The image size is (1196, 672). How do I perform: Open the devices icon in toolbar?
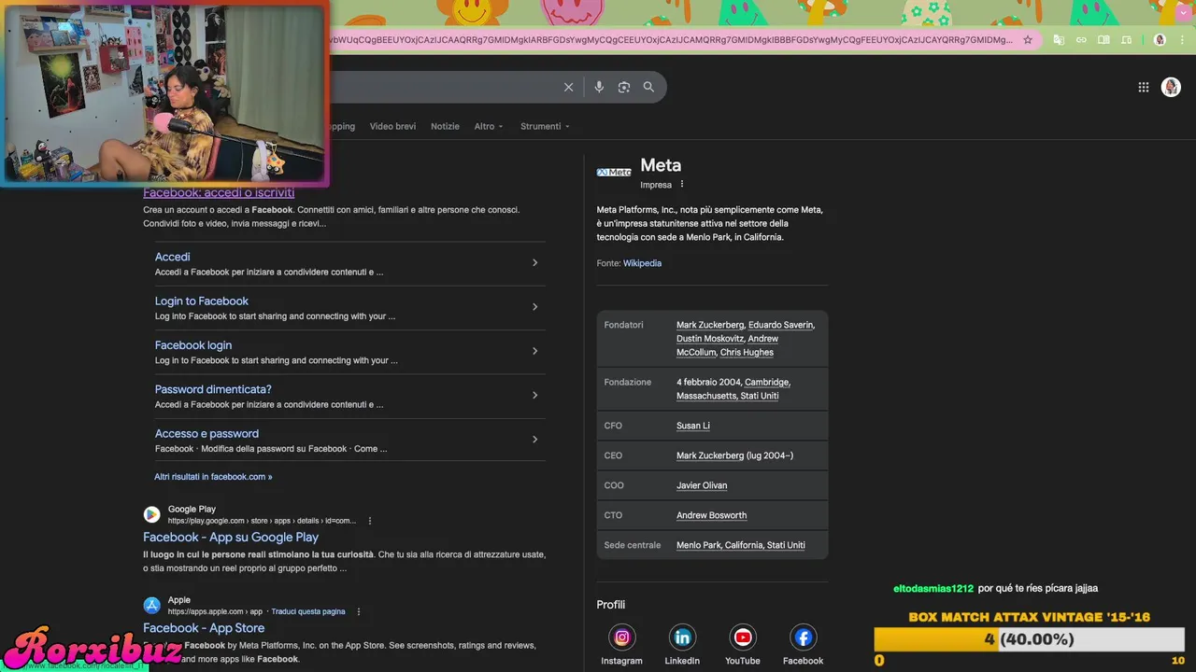(1126, 40)
